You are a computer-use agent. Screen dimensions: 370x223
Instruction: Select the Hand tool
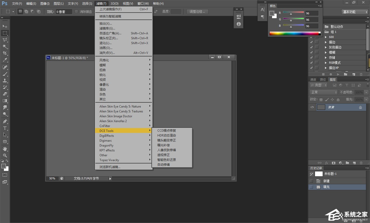(x=5, y=149)
